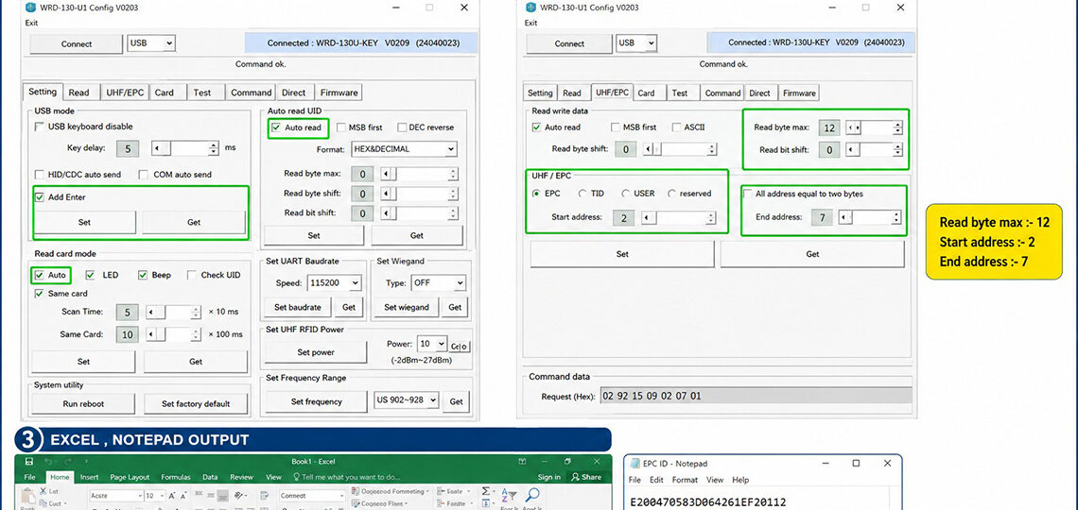Toggle the DEC reverse checkbox
1078x510 pixels.
tap(402, 127)
